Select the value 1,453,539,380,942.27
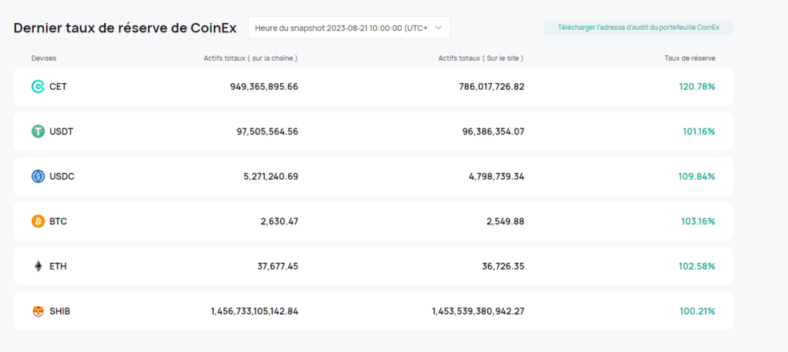Viewport: 788px width, 352px height. click(478, 311)
